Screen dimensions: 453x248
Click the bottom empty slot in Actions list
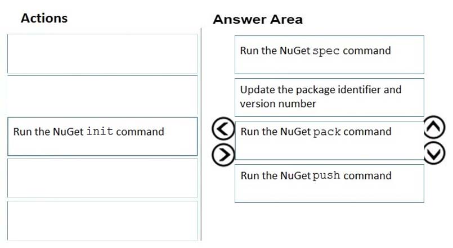[102, 220]
